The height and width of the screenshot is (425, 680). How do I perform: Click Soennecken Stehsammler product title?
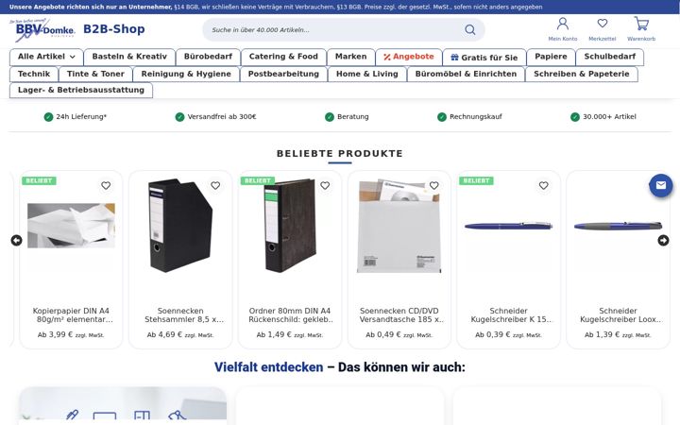(184, 315)
